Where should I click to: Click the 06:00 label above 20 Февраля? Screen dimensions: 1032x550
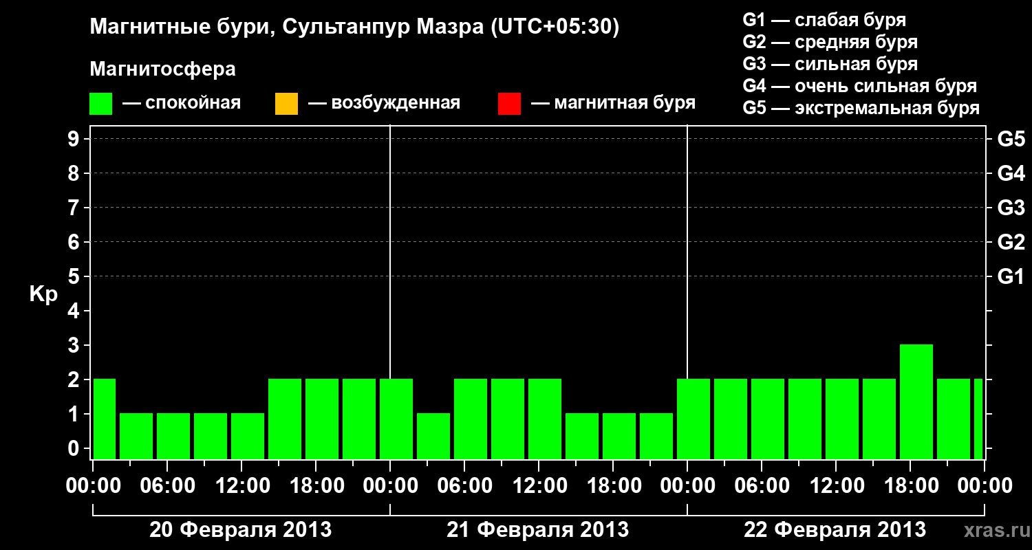(x=167, y=486)
